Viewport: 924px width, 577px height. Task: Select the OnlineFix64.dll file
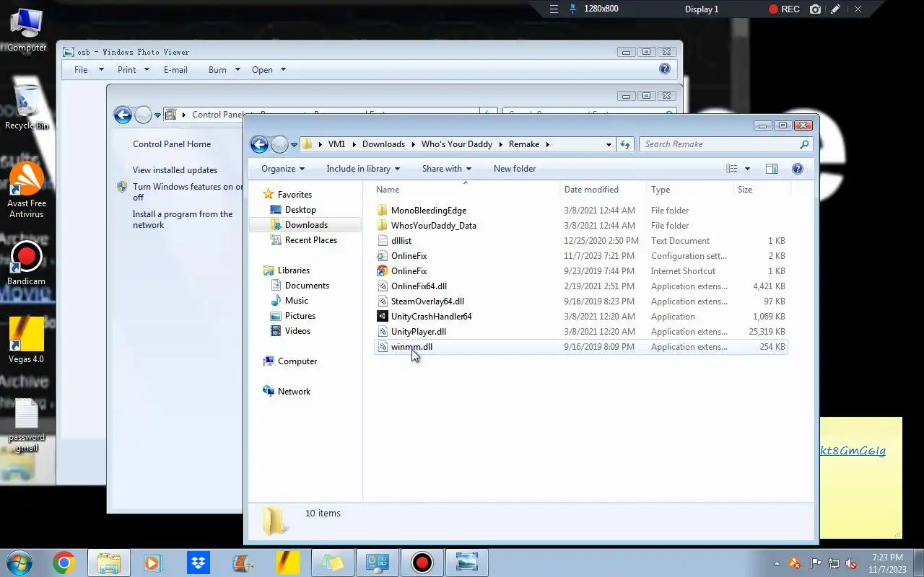419,286
